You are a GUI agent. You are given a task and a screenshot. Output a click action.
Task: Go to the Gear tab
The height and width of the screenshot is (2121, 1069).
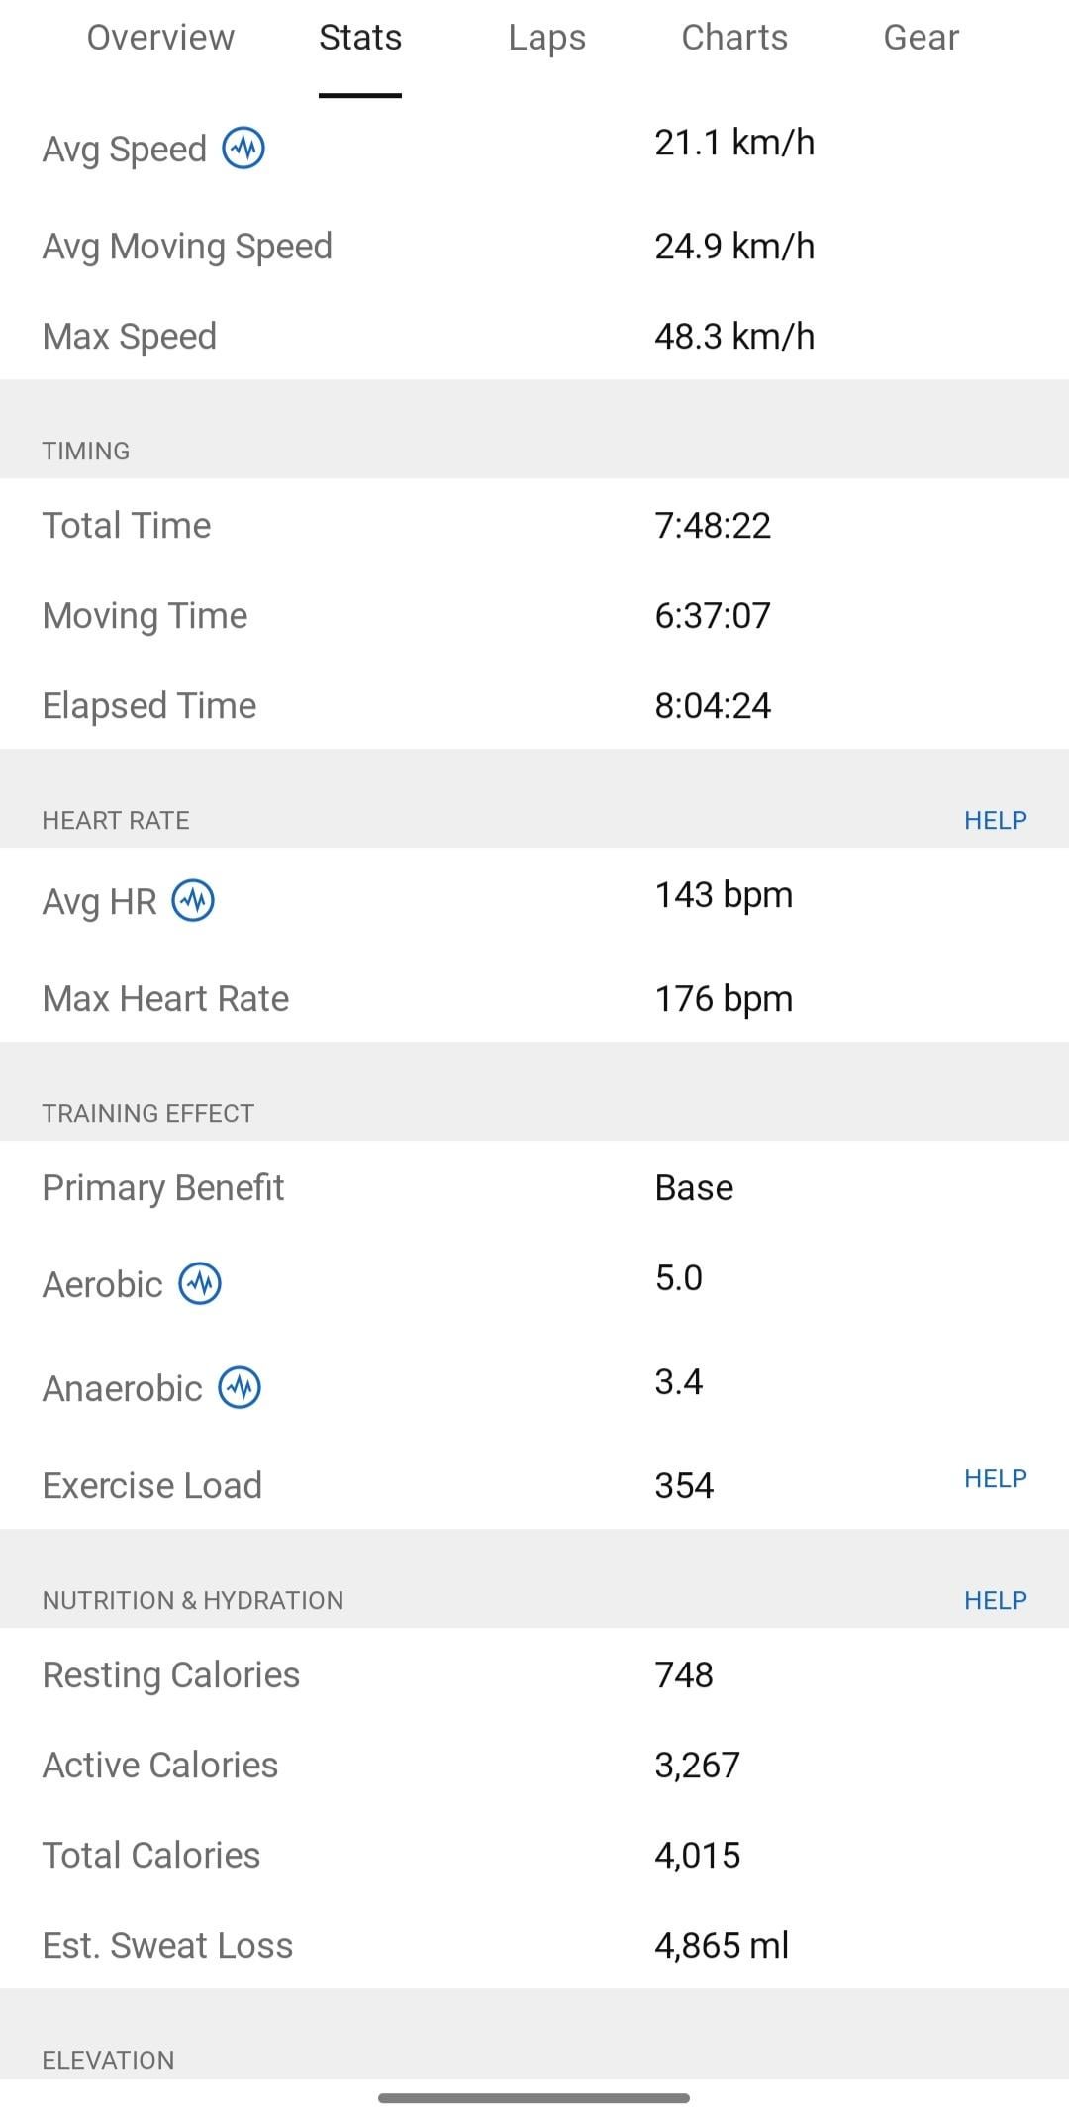coord(922,38)
